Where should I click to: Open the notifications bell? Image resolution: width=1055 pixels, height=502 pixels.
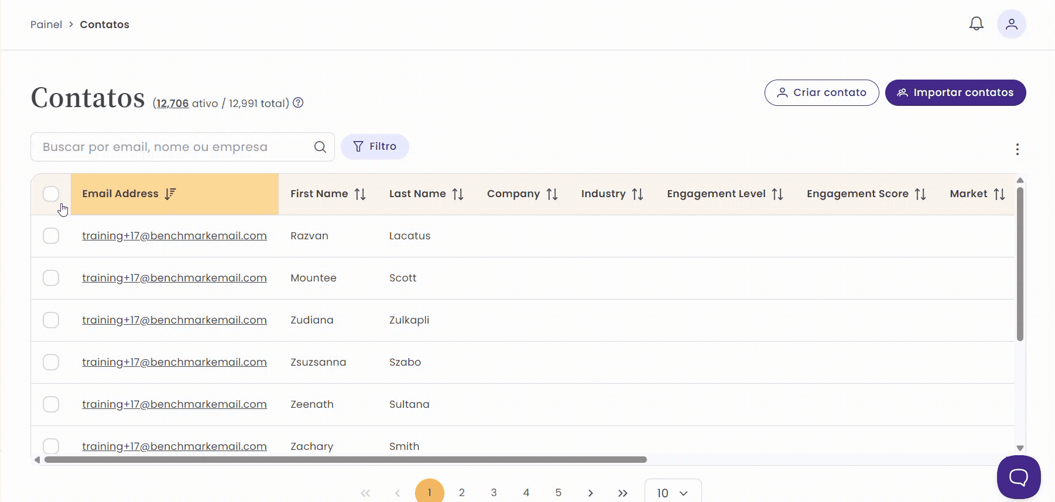coord(976,24)
